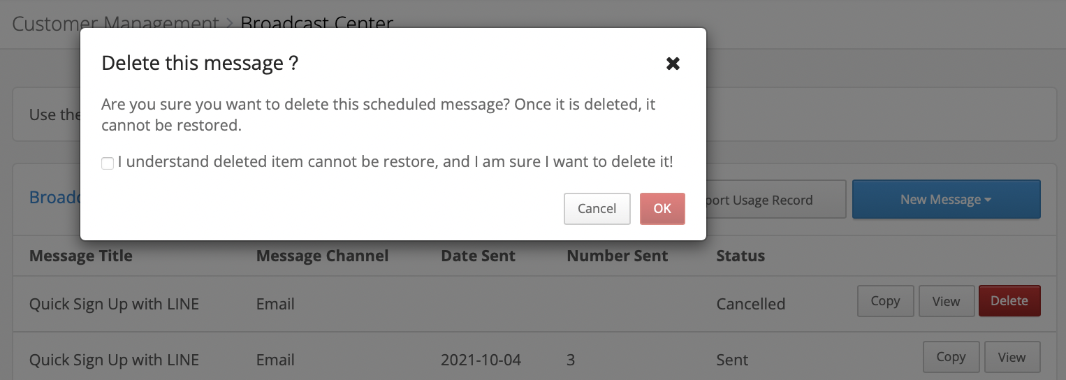The height and width of the screenshot is (380, 1066).
Task: Copy the Cancelled Quick Sign Up message
Action: click(x=885, y=301)
